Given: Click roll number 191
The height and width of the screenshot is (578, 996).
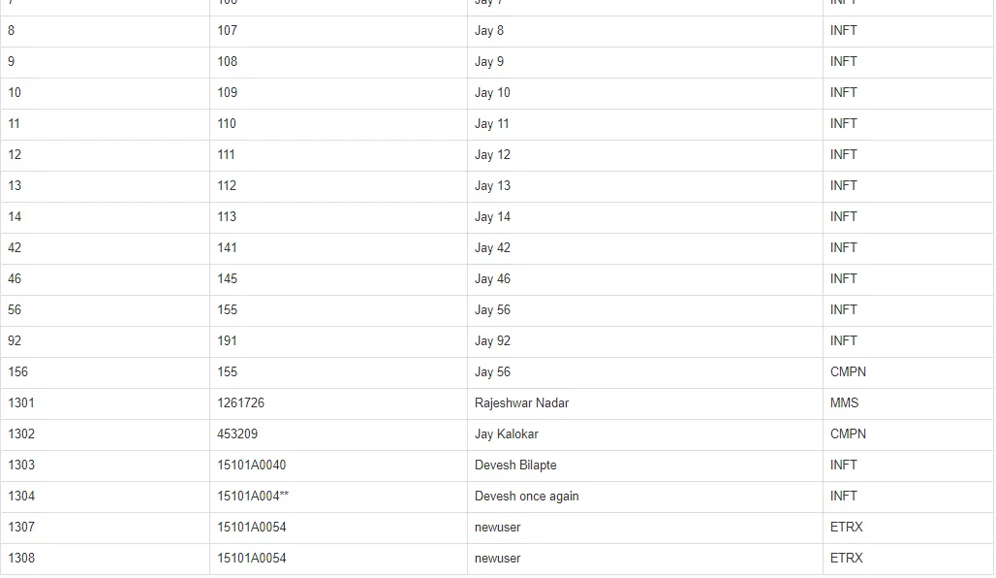Looking at the screenshot, I should [338, 341].
